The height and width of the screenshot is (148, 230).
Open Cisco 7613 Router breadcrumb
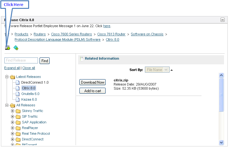coord(111,34)
